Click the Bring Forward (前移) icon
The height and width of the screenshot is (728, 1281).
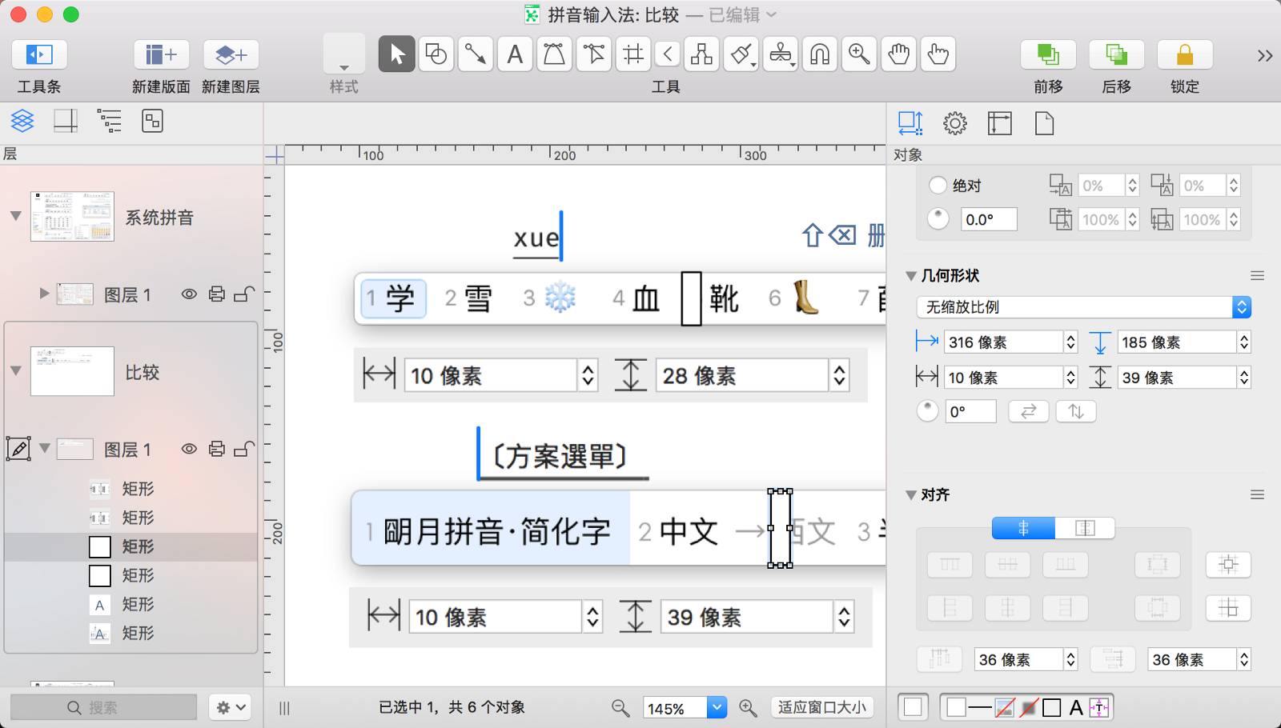1047,54
